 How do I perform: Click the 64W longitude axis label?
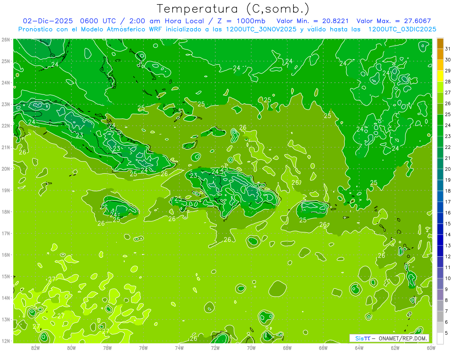pos(359,347)
